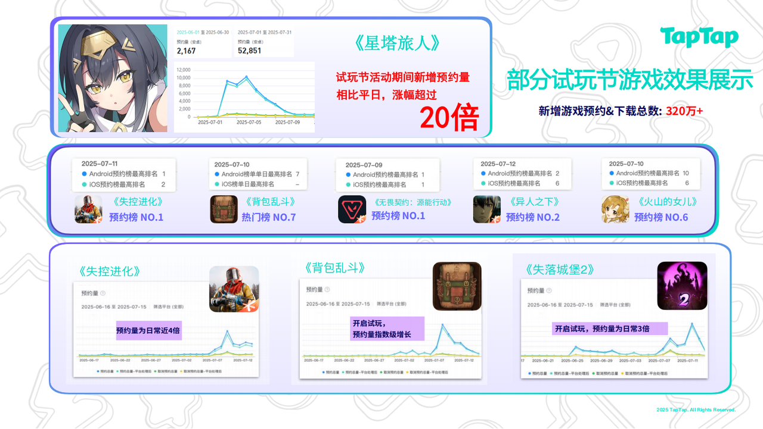
Task: Click the 320万+ total figure
Action: (685, 111)
